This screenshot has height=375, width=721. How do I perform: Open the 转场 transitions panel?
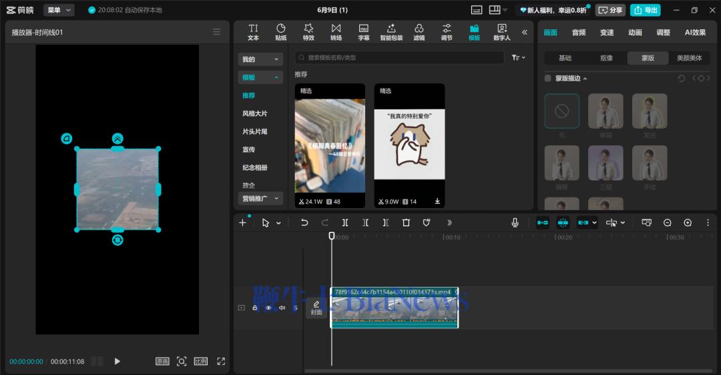[336, 32]
